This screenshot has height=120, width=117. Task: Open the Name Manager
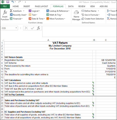76,15
